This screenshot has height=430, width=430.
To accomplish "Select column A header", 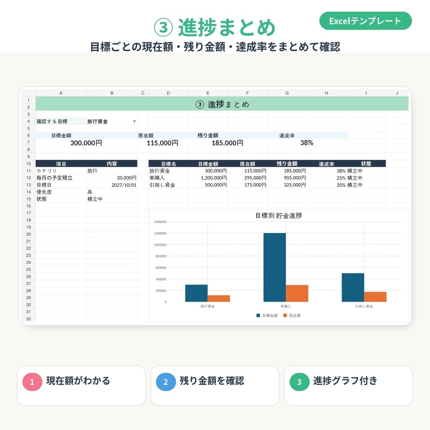I will pos(61,93).
